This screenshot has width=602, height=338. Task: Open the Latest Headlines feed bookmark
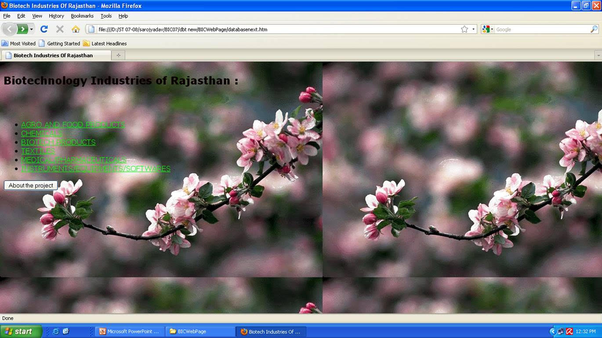coord(105,43)
